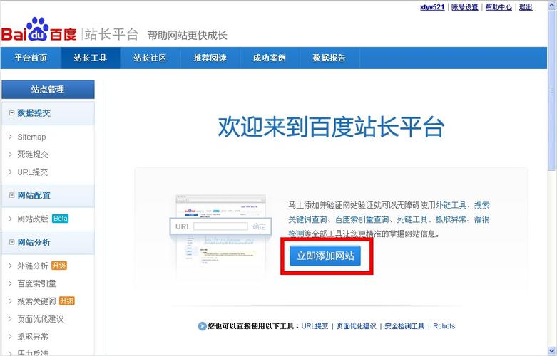Screen dimensions: 557x356
Task: Collapse the 网站配置 section
Action: point(11,195)
